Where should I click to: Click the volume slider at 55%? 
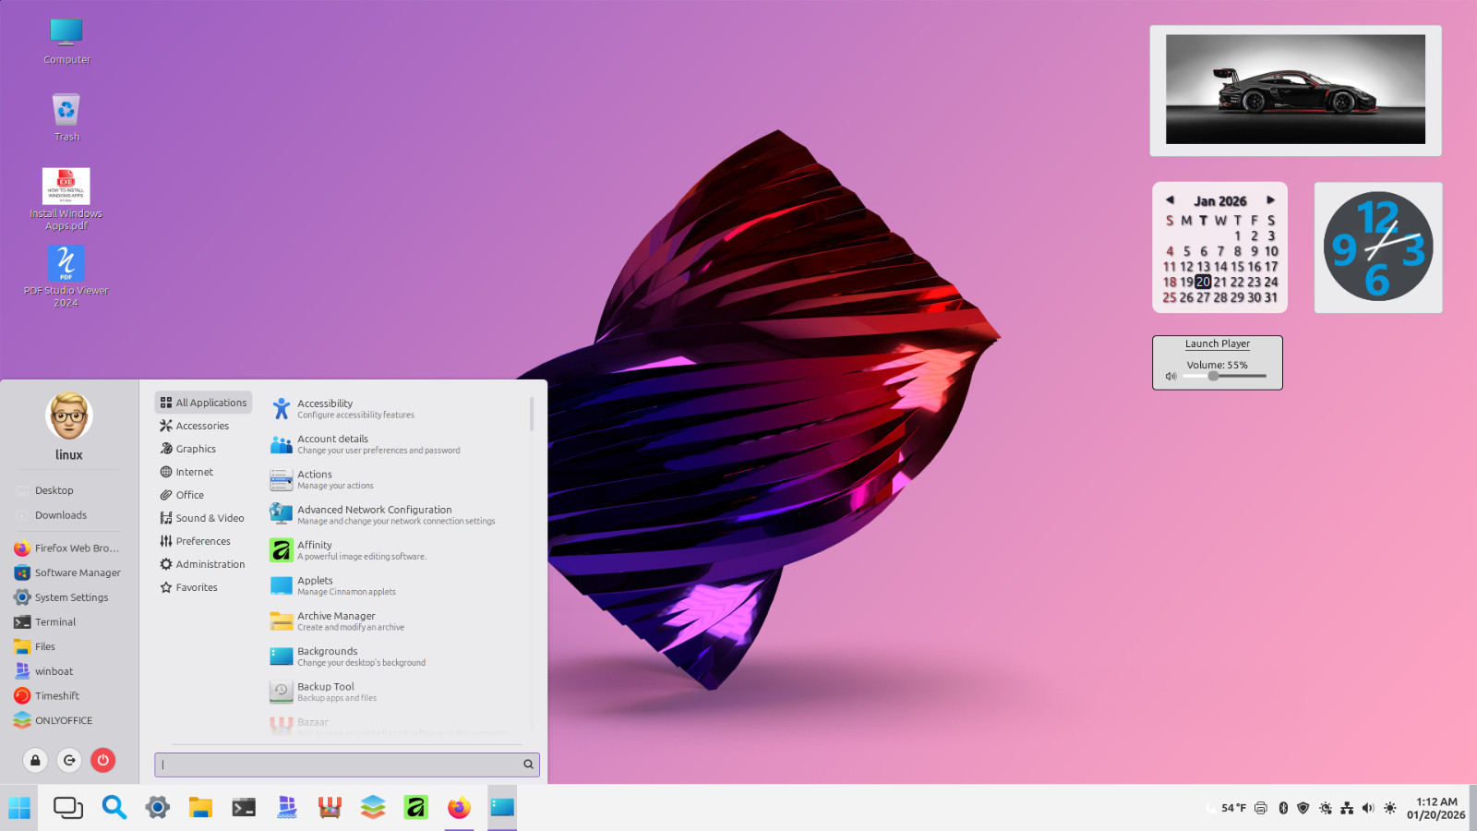tap(1224, 376)
